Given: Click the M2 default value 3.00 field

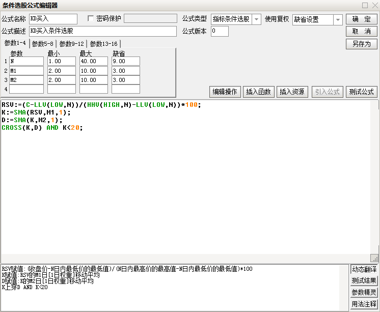Looking at the screenshot, I should 126,80.
